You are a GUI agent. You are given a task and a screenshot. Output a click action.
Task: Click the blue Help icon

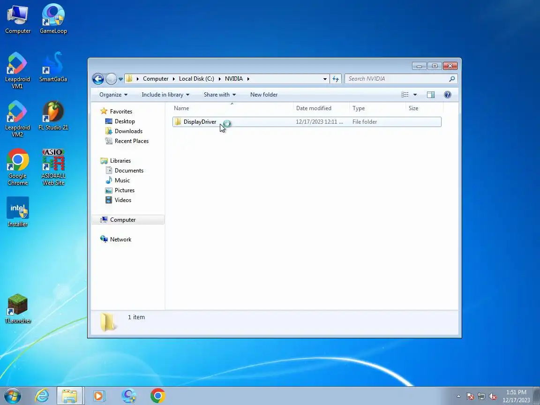[447, 95]
